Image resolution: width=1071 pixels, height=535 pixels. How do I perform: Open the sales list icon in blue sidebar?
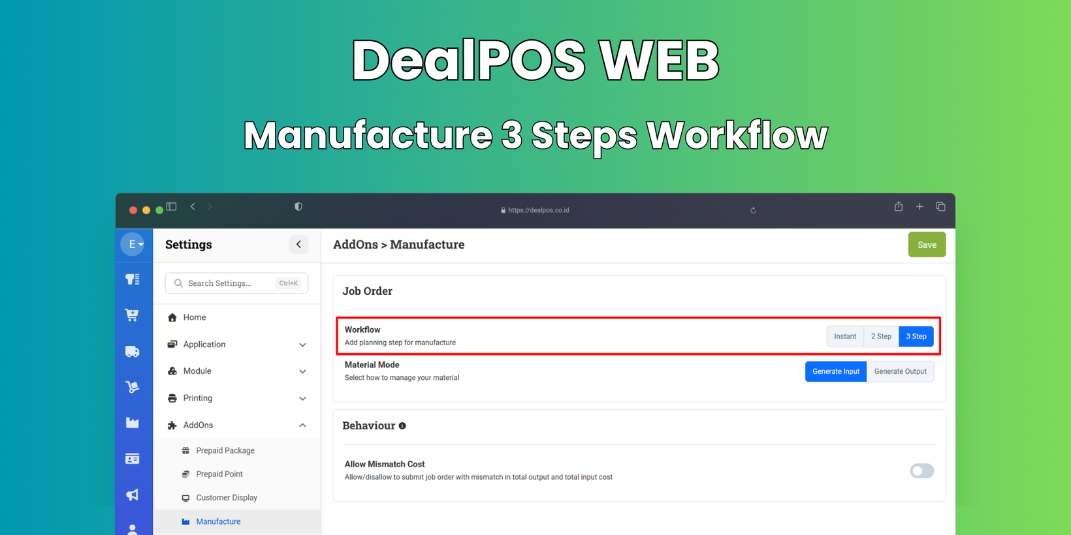tap(133, 279)
